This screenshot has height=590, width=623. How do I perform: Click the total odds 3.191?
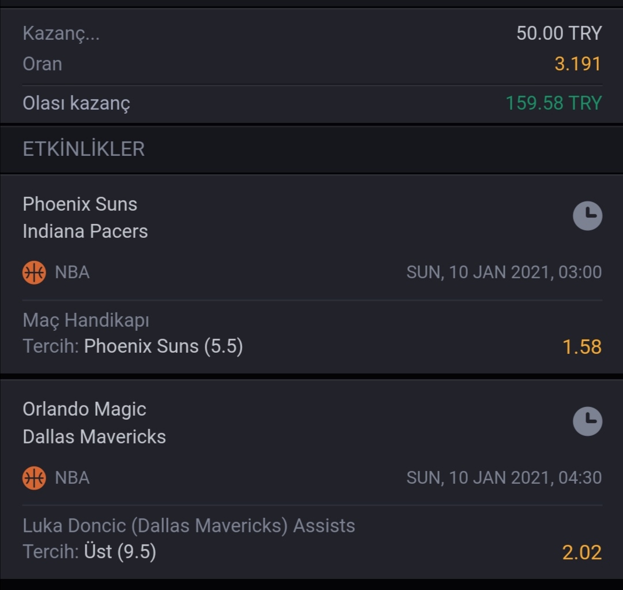(x=577, y=64)
